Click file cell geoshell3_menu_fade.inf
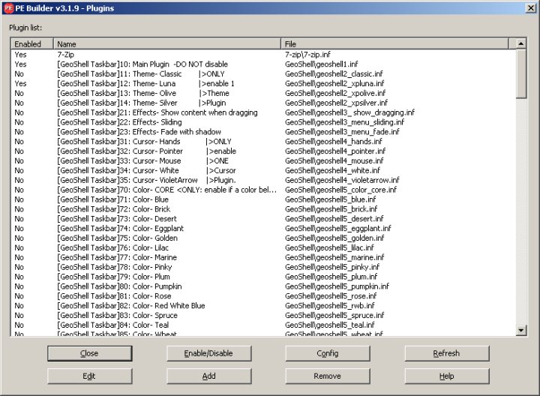The image size is (540, 396). [342, 131]
